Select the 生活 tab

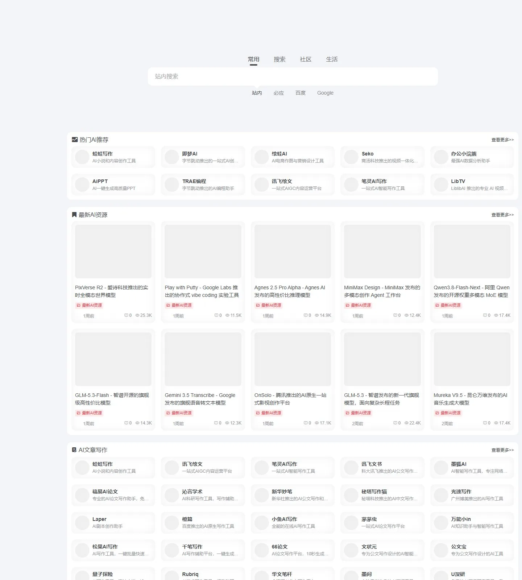pos(332,59)
